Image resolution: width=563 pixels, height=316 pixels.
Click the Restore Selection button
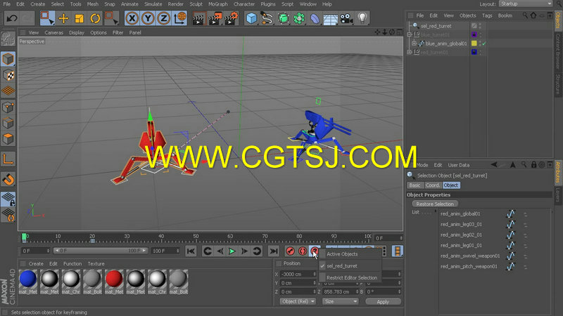tap(435, 204)
